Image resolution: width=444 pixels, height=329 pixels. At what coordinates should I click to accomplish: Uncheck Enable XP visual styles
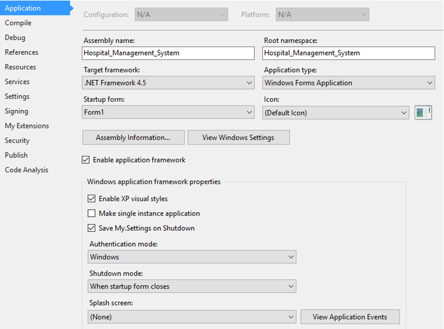click(91, 198)
